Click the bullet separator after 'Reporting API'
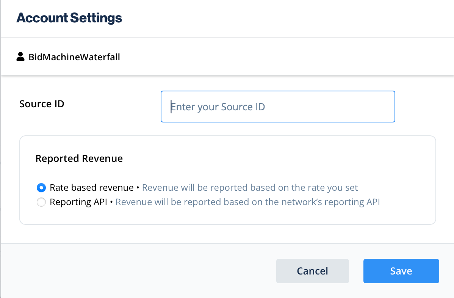The image size is (454, 298). [x=113, y=202]
